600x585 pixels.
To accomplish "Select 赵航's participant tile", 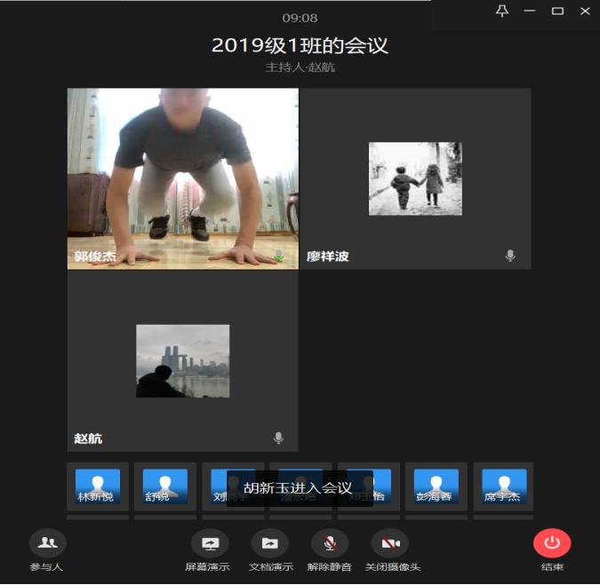I will [x=182, y=360].
